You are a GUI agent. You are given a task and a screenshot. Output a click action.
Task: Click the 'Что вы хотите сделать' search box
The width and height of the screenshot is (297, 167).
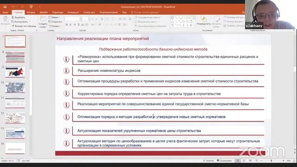pos(145,13)
